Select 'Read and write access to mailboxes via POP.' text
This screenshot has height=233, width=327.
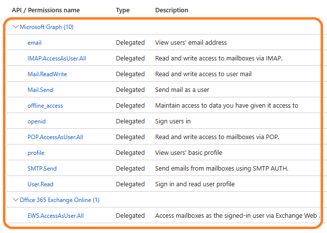coord(217,137)
